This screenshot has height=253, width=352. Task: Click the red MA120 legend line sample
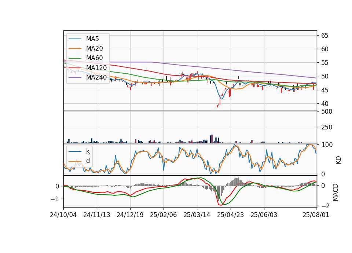pyautogui.click(x=75, y=68)
